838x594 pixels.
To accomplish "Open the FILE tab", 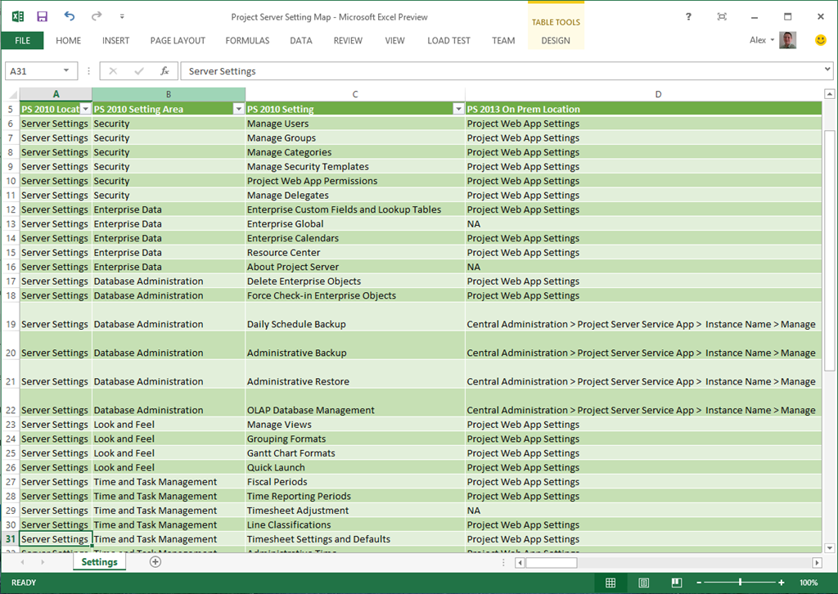I will pyautogui.click(x=22, y=41).
